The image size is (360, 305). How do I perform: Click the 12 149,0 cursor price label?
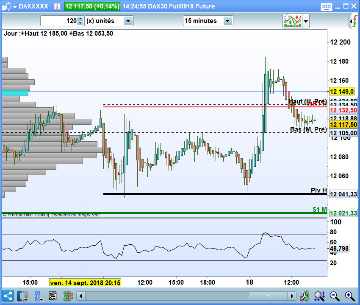click(342, 92)
